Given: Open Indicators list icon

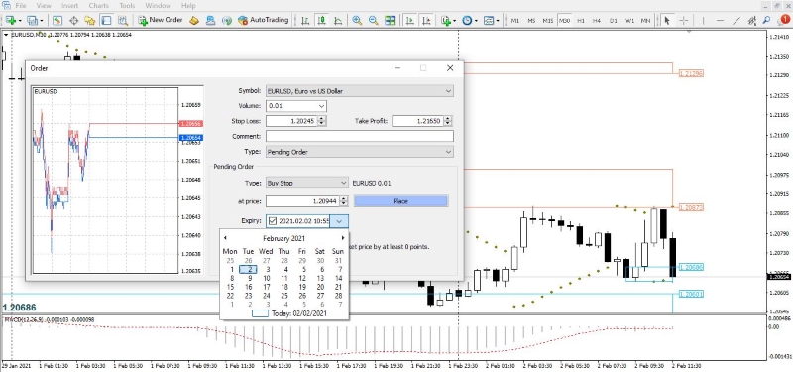Looking at the screenshot, I should click(x=445, y=20).
